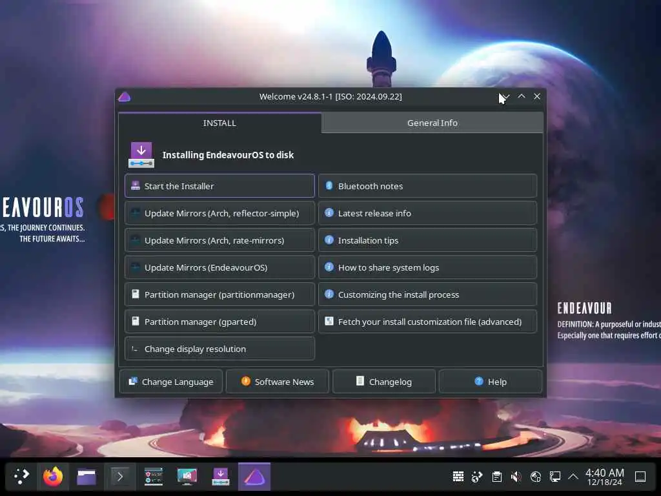Open the Help button
This screenshot has width=661, height=496.
click(491, 382)
